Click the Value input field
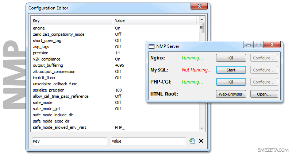 tap(149, 141)
